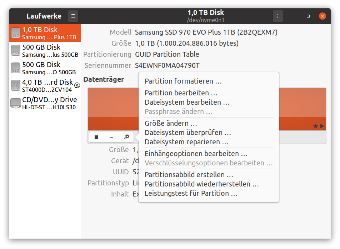Choose Größe ändern … menu entry

pyautogui.click(x=171, y=123)
